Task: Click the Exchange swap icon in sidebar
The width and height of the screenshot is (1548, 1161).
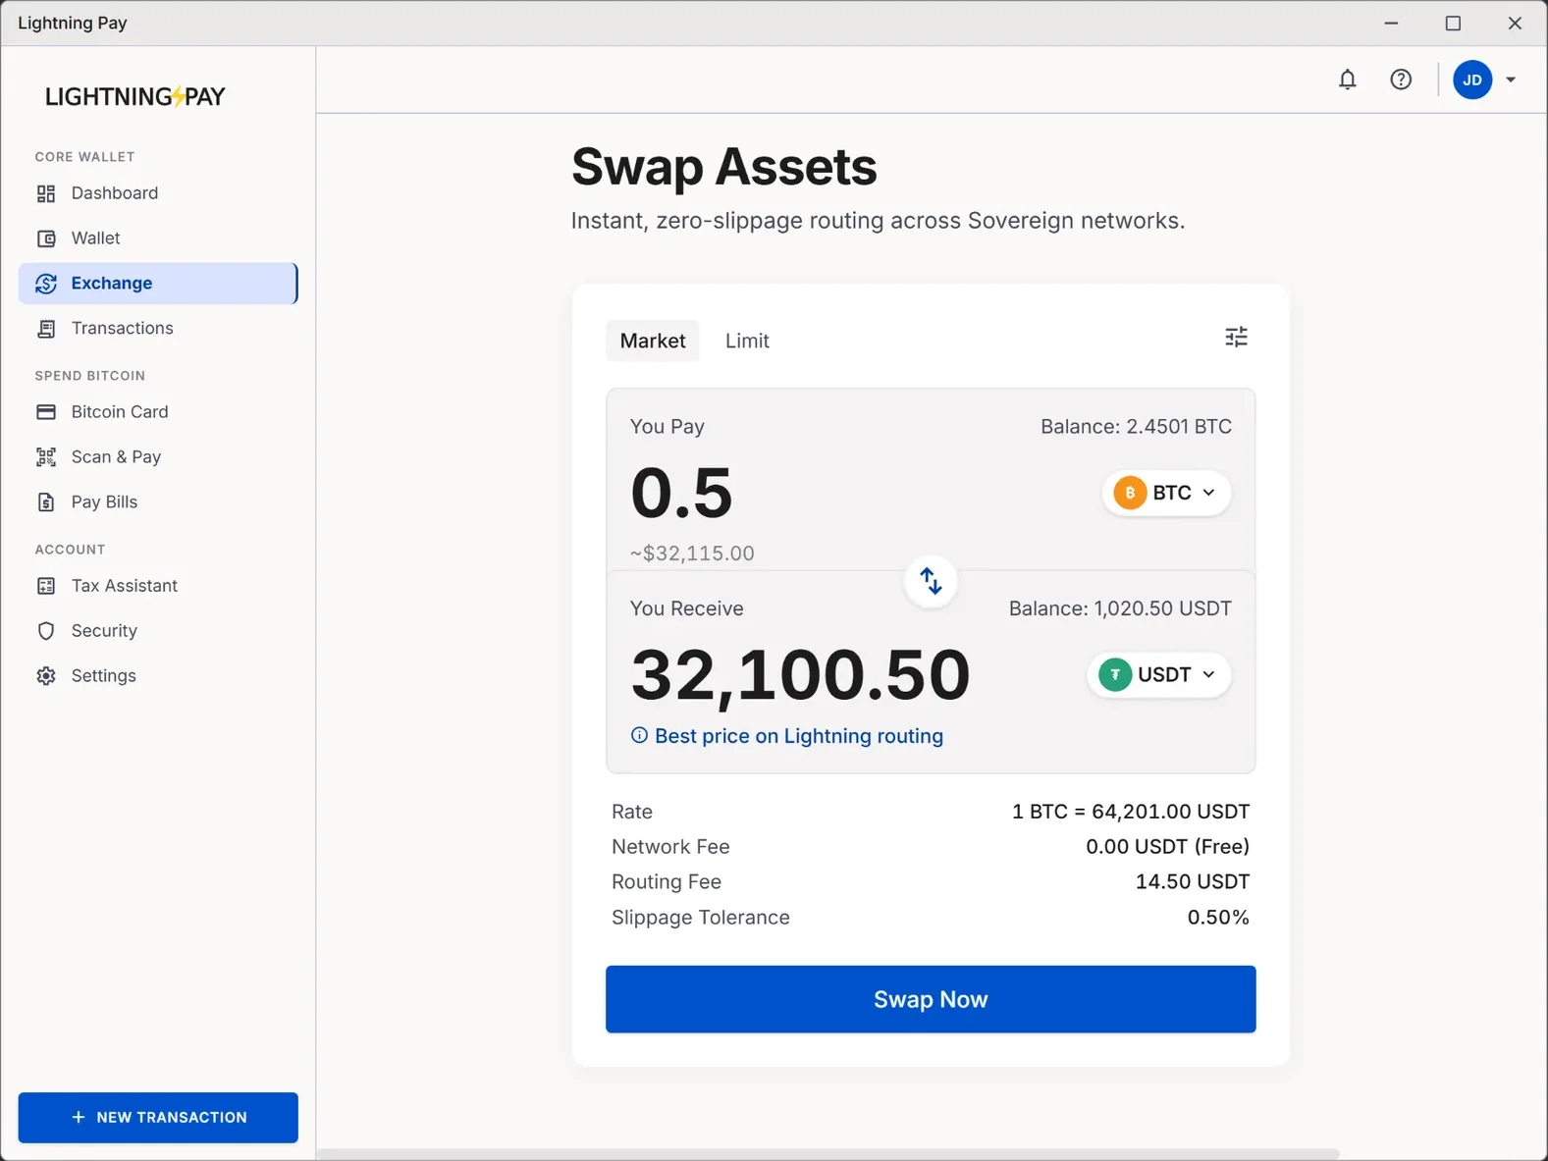Action: click(46, 284)
